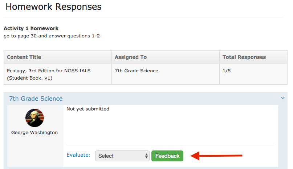
Task: Click the red arrow pointing at Feedback
Action: click(x=218, y=156)
